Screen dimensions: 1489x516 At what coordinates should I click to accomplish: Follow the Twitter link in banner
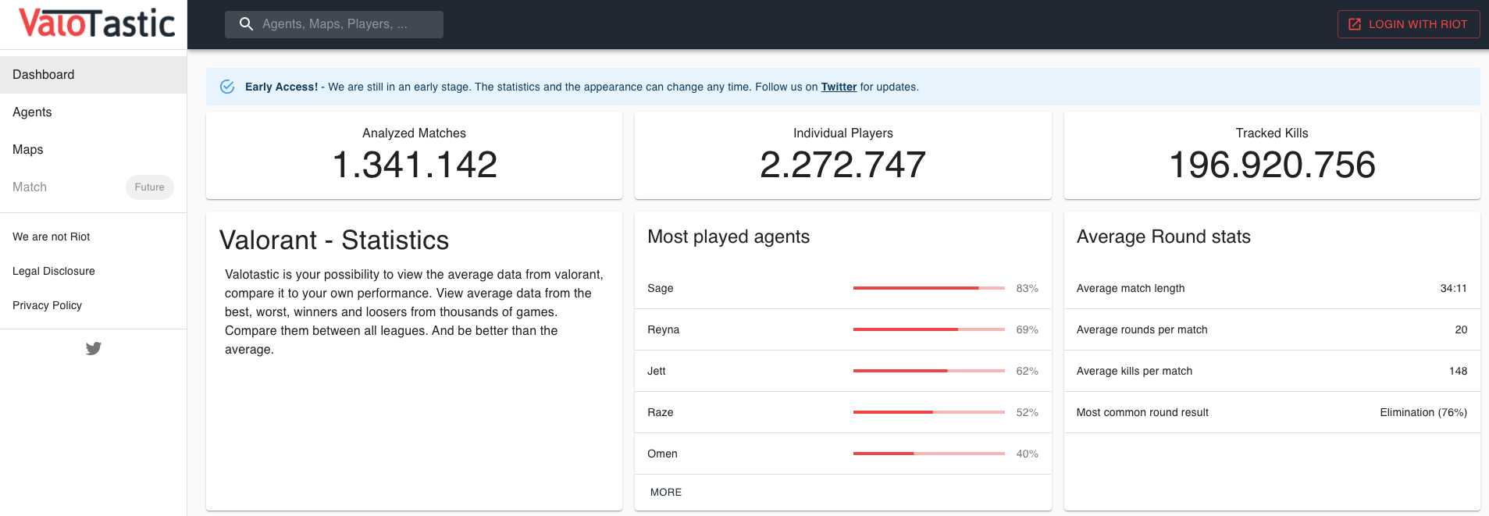point(839,87)
